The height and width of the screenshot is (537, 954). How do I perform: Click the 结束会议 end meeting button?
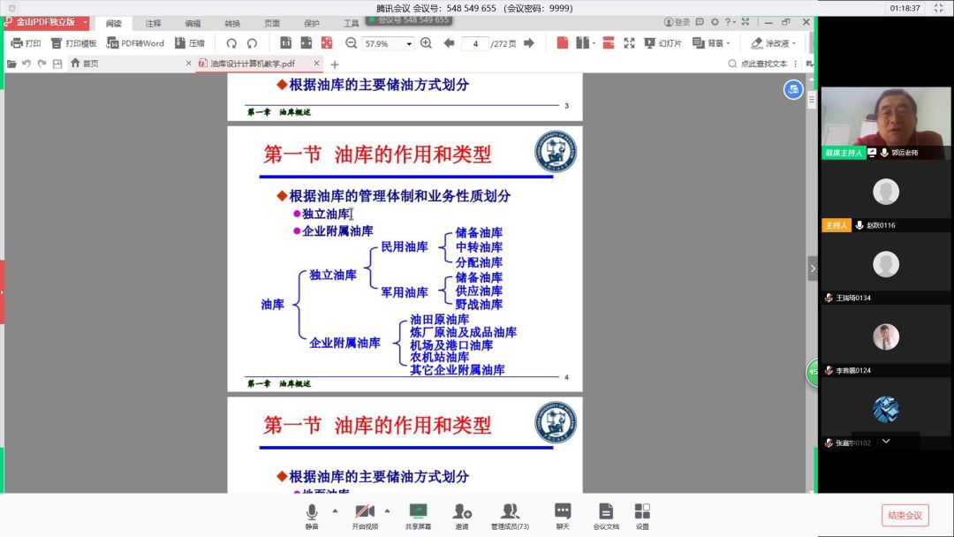click(x=905, y=515)
